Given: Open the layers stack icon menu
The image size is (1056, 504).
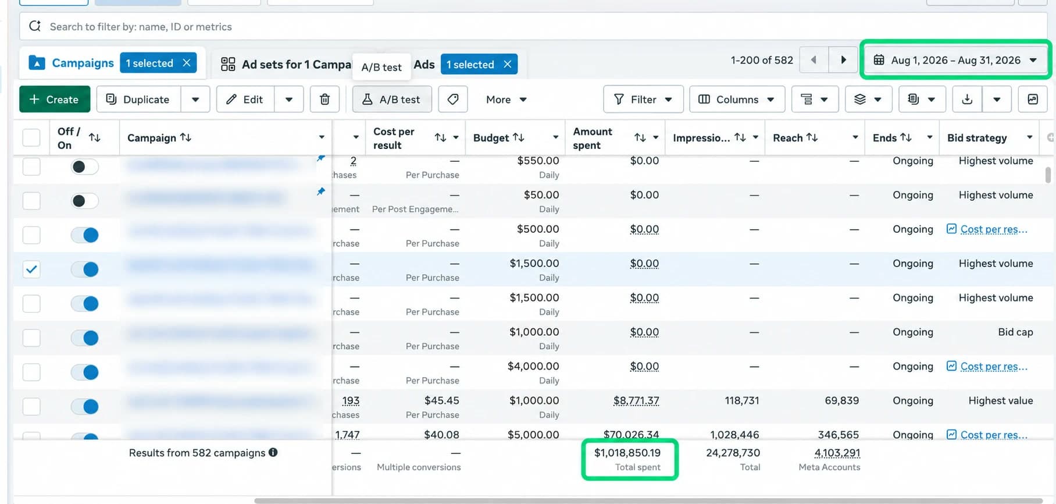Looking at the screenshot, I should point(868,100).
